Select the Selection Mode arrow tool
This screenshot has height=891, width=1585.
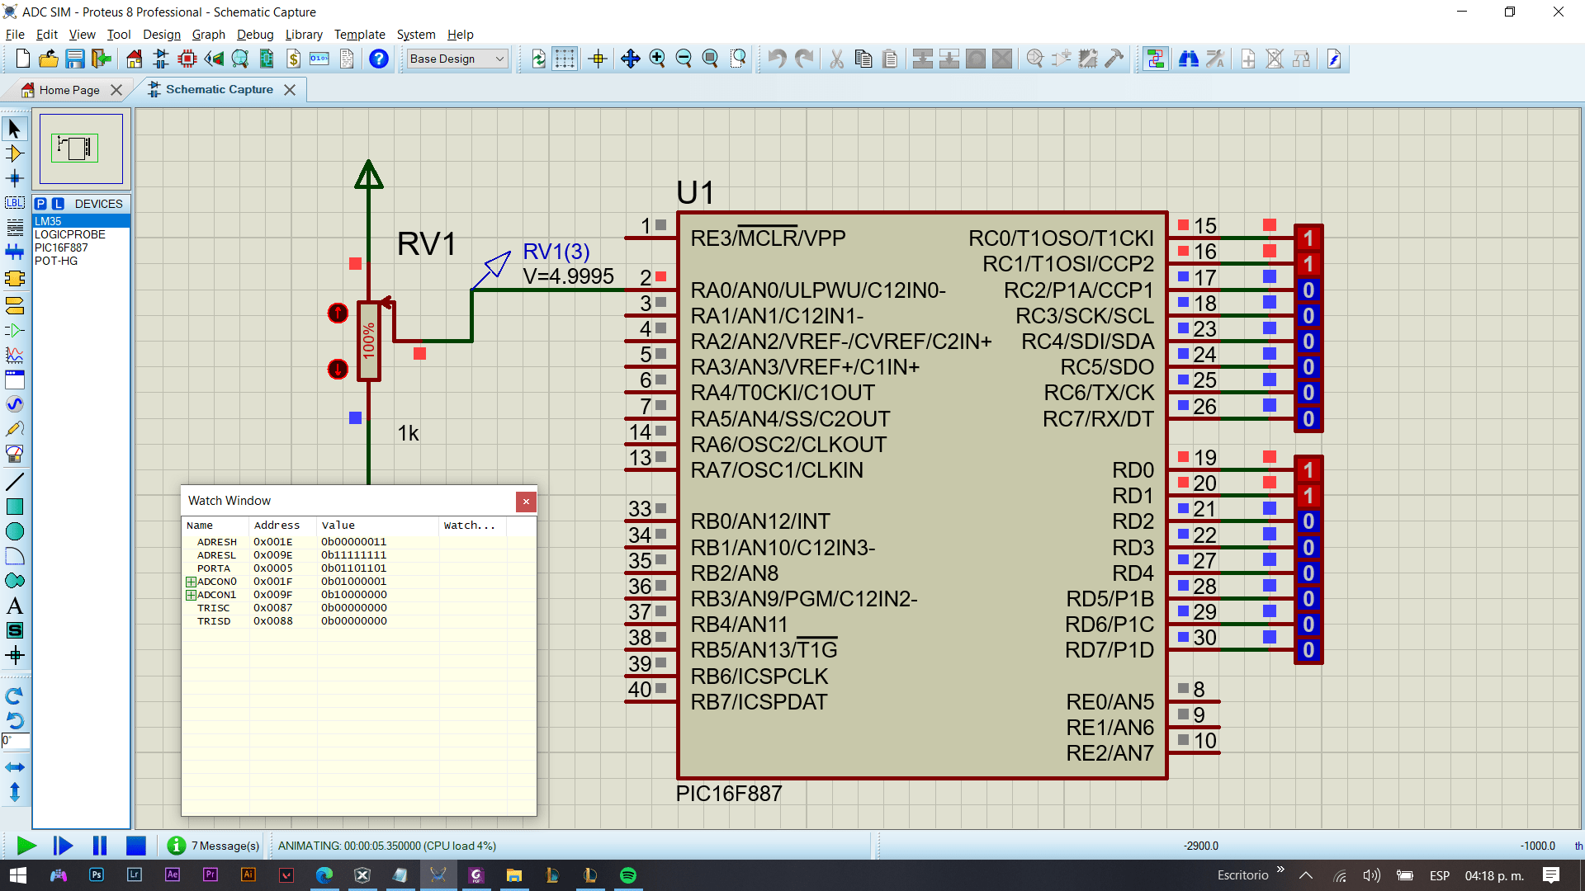(14, 129)
